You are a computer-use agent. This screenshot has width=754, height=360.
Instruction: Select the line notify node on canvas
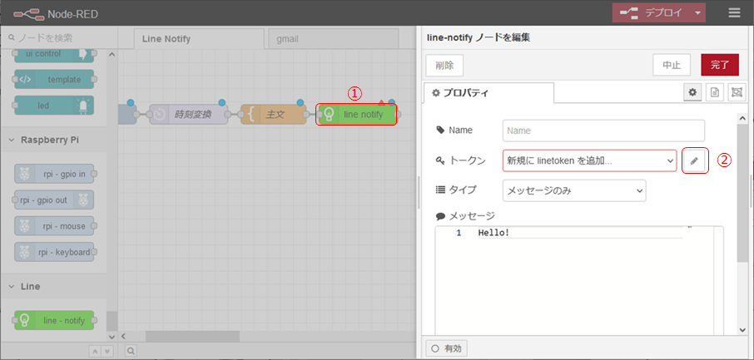356,115
